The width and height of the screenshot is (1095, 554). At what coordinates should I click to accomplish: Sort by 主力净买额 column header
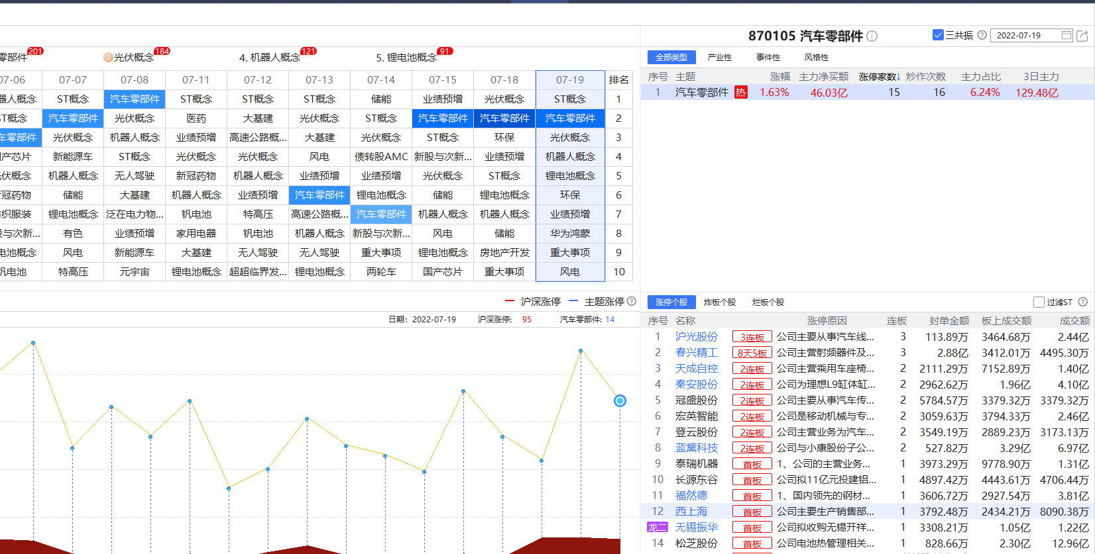(x=823, y=77)
